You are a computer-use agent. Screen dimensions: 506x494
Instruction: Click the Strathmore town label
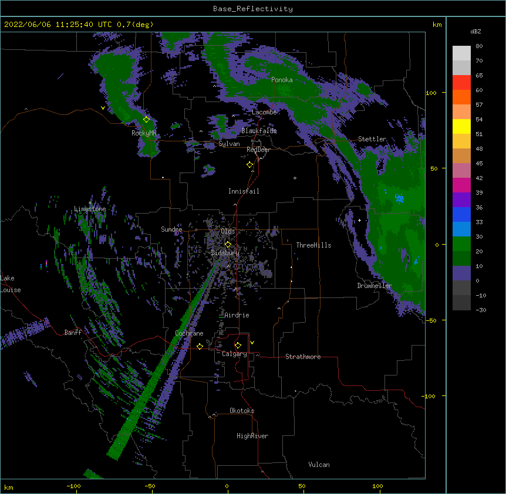point(303,357)
